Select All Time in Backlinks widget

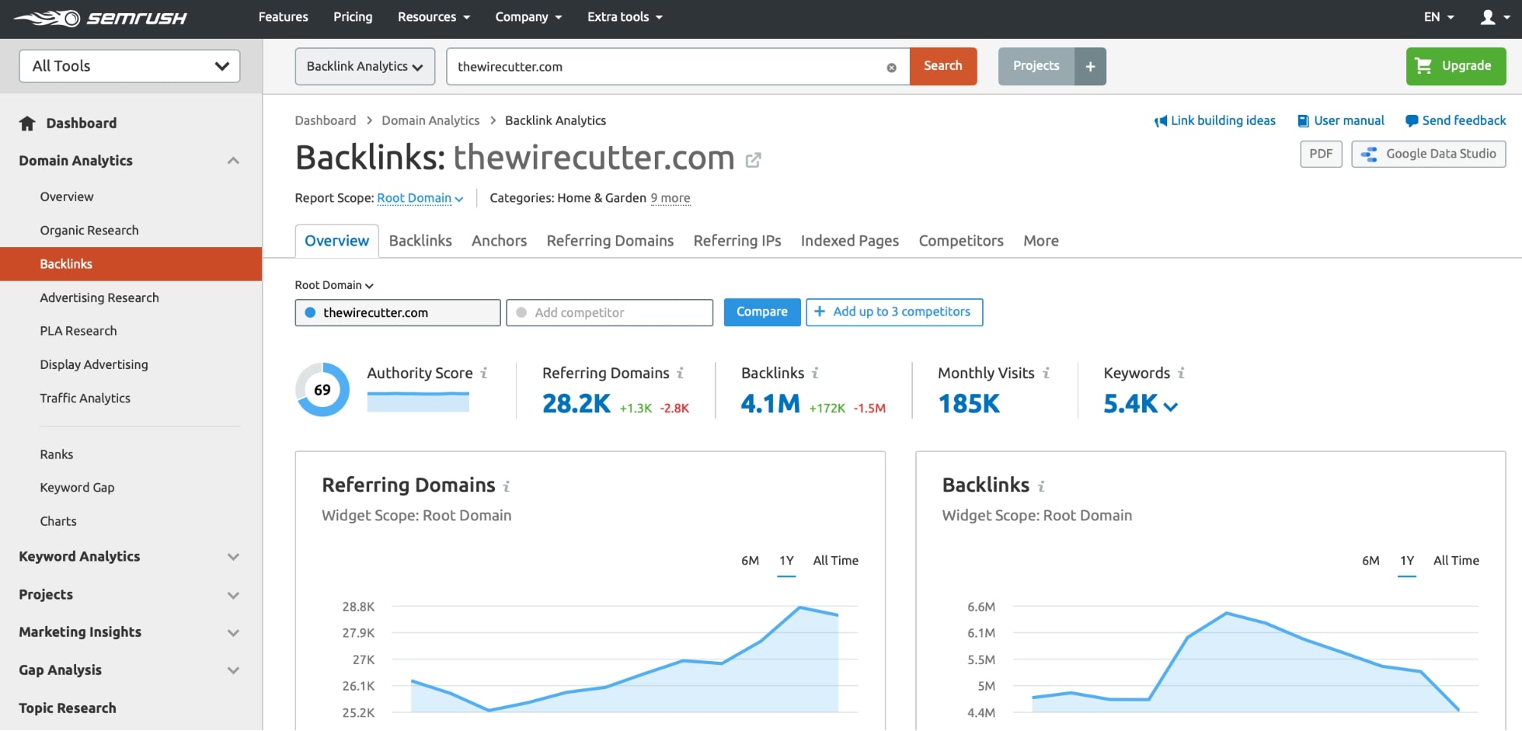click(1456, 561)
